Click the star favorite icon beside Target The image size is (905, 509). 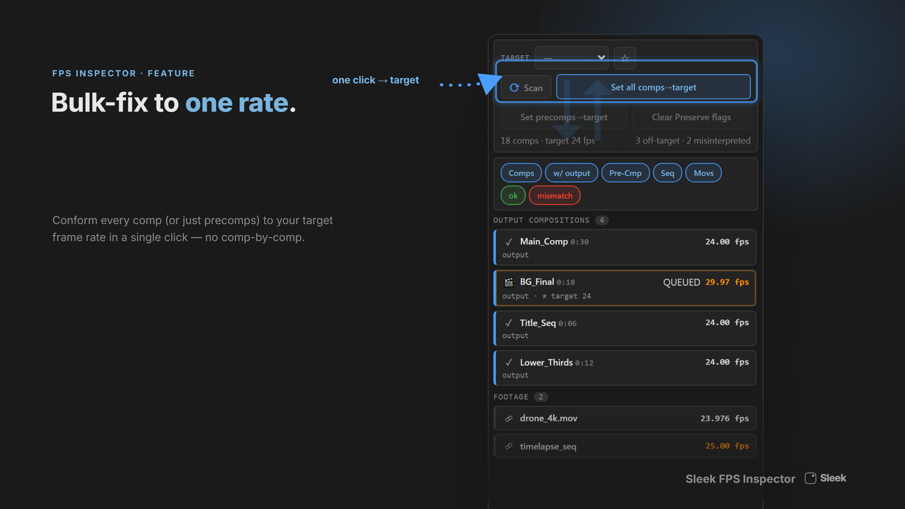pos(625,58)
